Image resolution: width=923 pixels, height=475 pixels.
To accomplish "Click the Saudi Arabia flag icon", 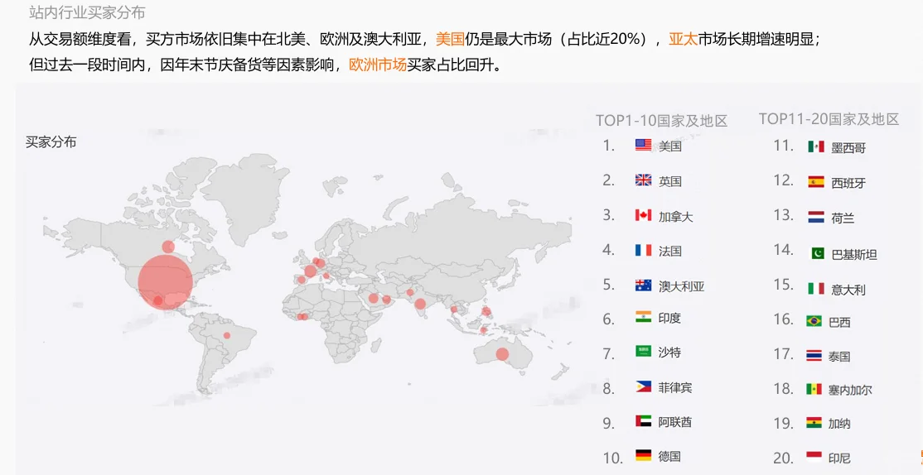I will tap(644, 351).
